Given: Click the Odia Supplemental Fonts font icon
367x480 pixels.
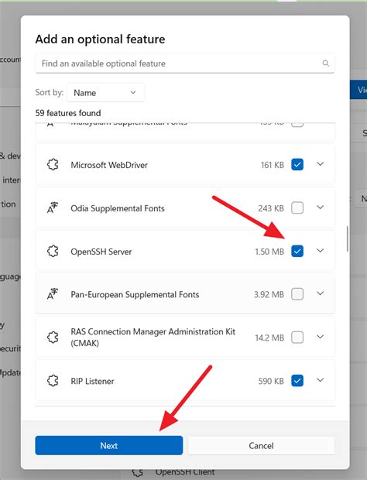Looking at the screenshot, I should (x=53, y=207).
